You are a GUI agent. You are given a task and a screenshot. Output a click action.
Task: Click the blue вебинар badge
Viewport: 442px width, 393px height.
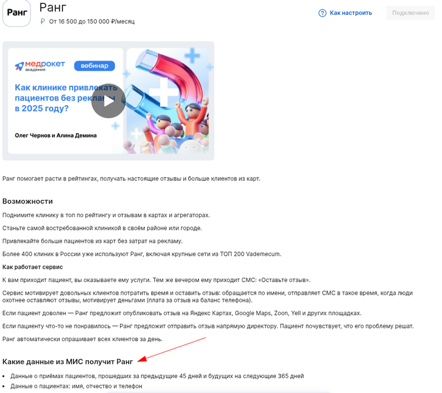pyautogui.click(x=94, y=66)
